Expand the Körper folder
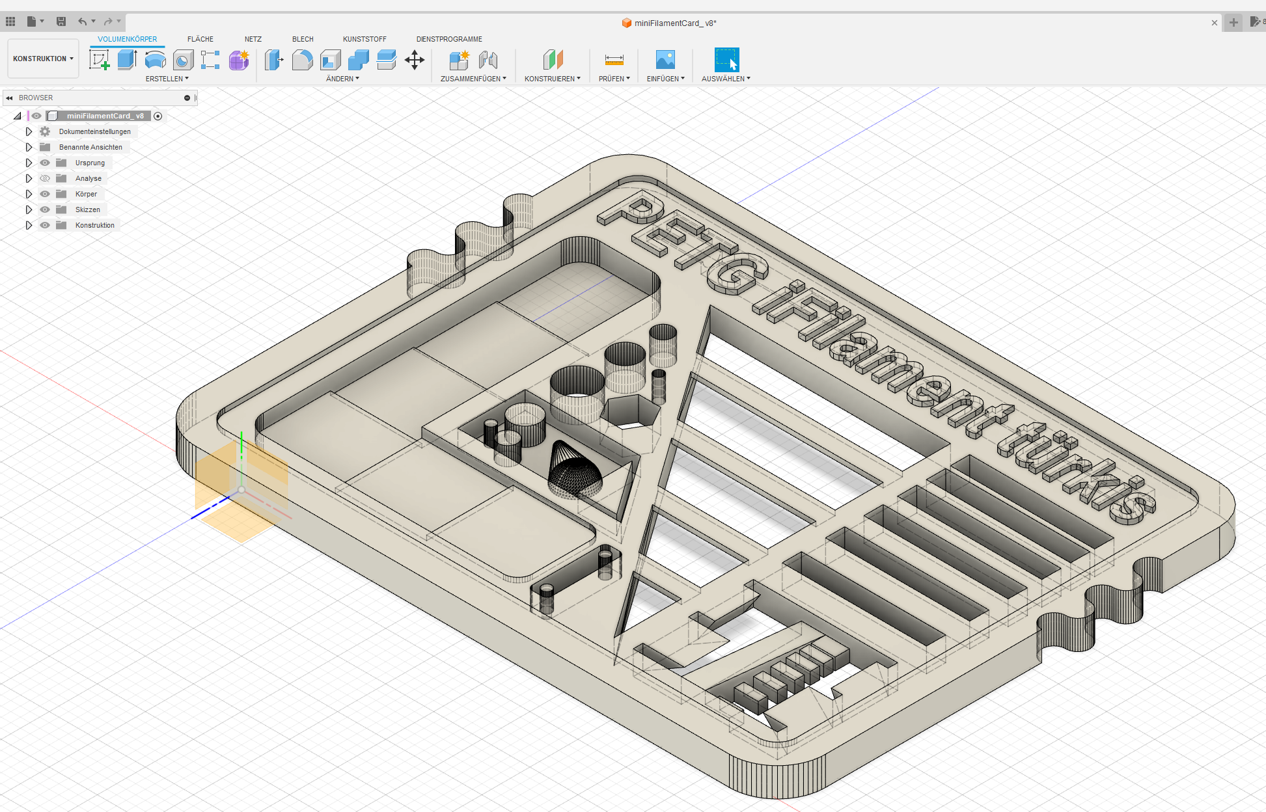Screen dimensions: 1266x812 (x=29, y=194)
